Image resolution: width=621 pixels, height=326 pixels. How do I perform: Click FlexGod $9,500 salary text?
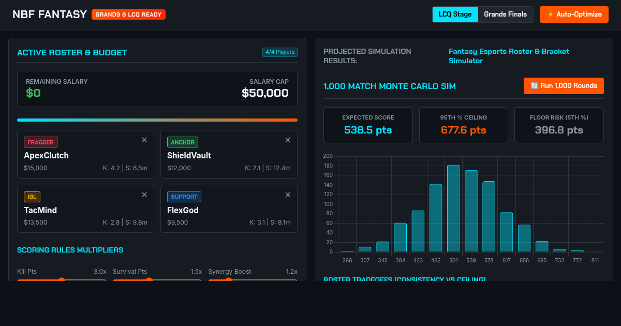point(178,223)
